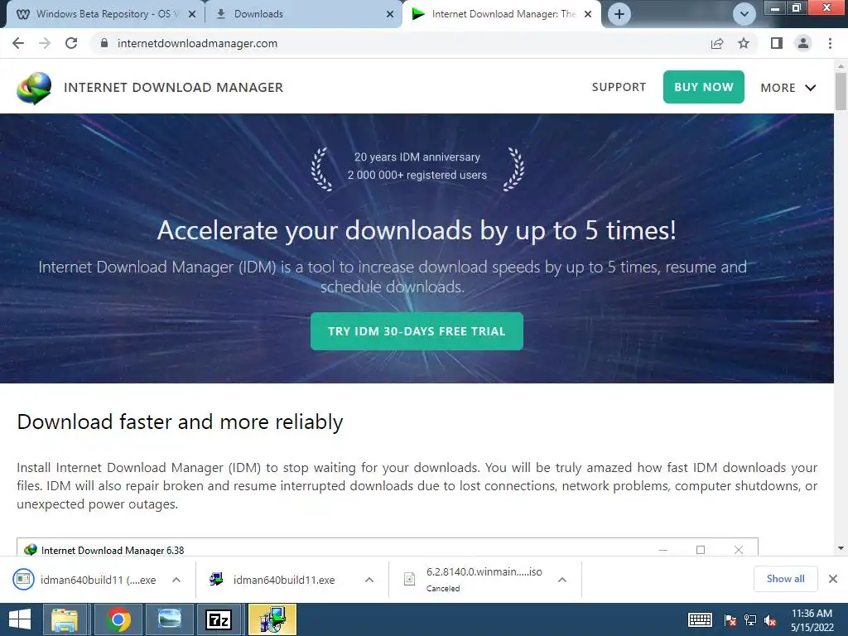
Task: Switch to Downloads tab
Action: 303,14
